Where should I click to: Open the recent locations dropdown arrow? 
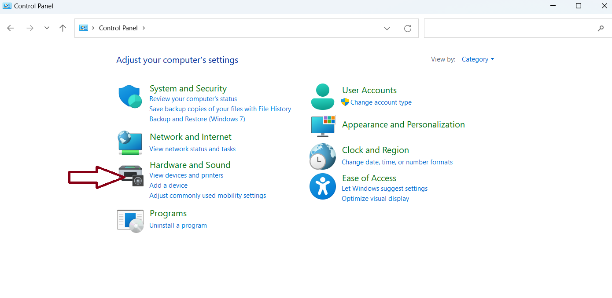tap(47, 28)
